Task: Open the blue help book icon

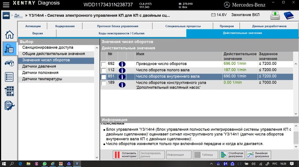Action: [289, 15]
